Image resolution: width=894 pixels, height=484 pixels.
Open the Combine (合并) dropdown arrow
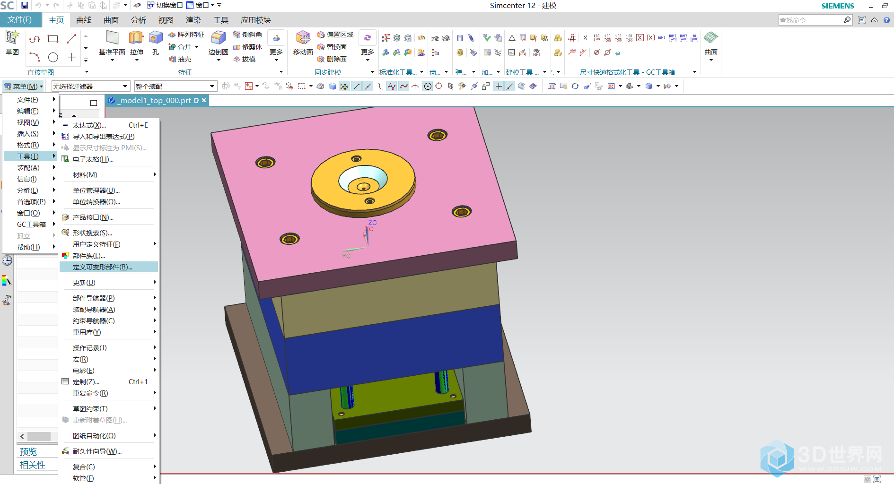click(x=196, y=47)
